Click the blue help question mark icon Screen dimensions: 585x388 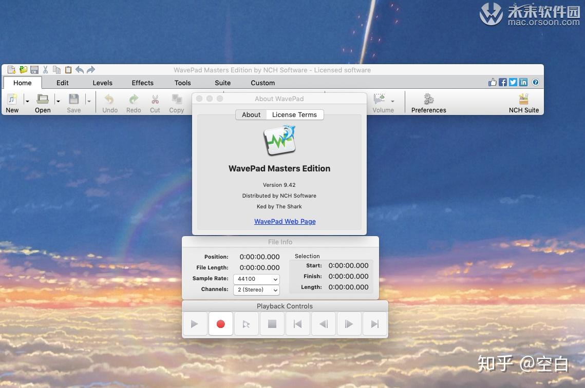[x=535, y=82]
